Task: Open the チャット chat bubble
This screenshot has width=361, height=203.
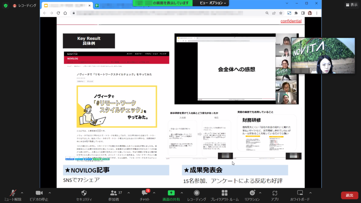Action: click(145, 193)
